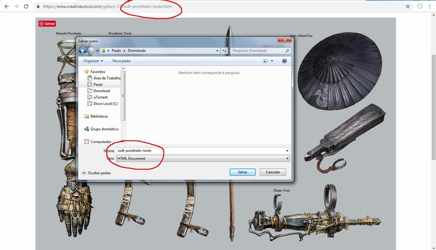Open the Tipo HTML Document dropdown
436x250 pixels.
tap(203, 158)
